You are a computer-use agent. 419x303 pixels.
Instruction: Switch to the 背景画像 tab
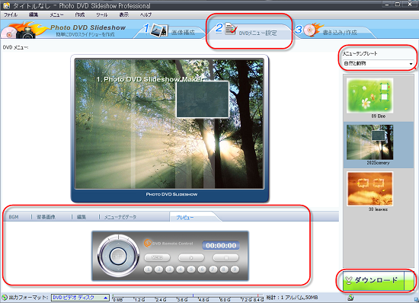46,217
